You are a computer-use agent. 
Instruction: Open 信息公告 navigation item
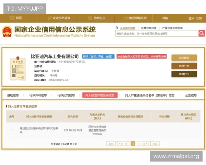click(x=100, y=18)
